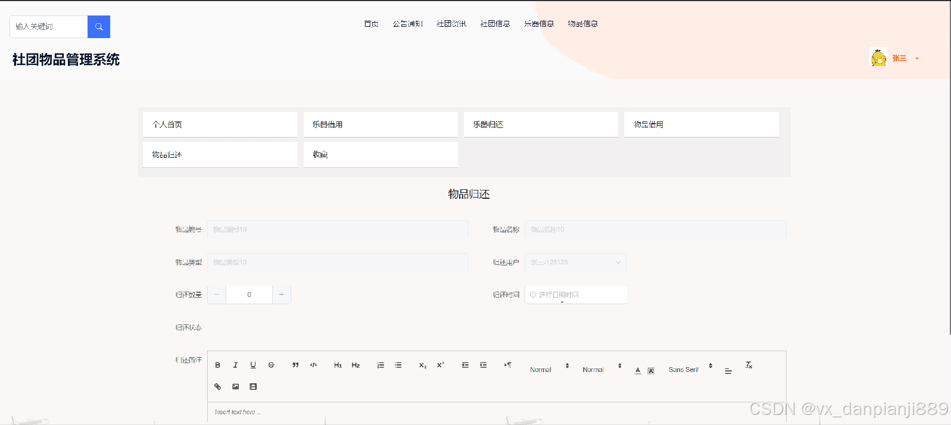The image size is (951, 425).
Task: Click the 物品编号 input field
Action: (338, 229)
